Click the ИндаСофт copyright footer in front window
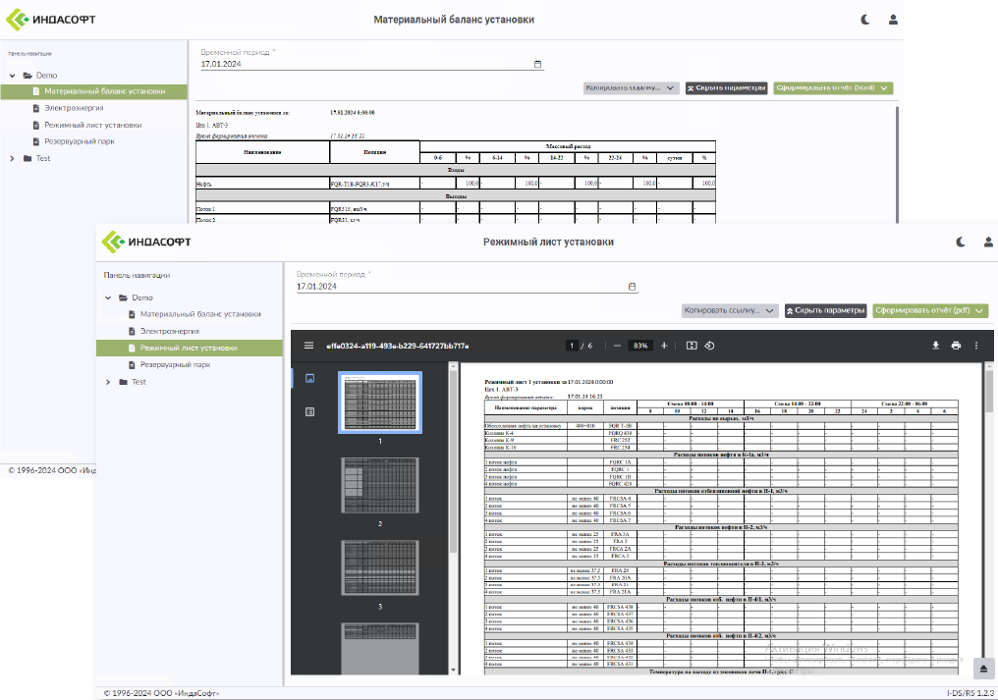Screen dimensions: 998x700 point(161,693)
